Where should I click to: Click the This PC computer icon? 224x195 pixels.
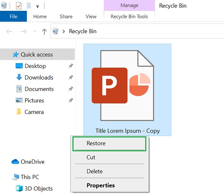tap(15, 177)
